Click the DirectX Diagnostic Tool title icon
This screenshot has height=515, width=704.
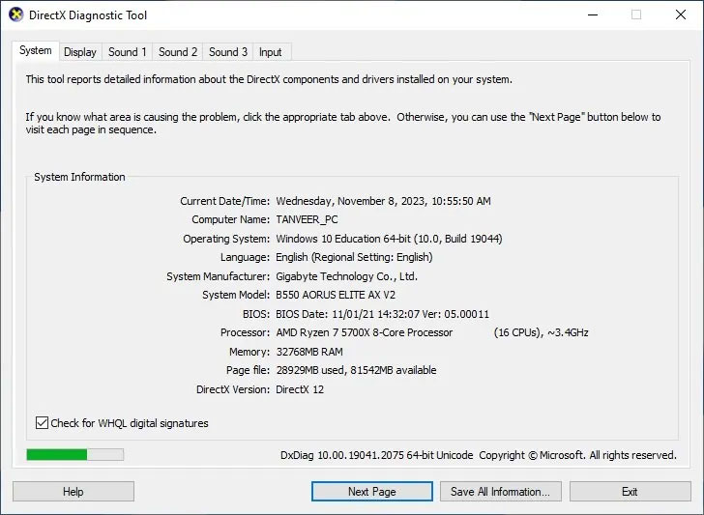click(x=16, y=14)
